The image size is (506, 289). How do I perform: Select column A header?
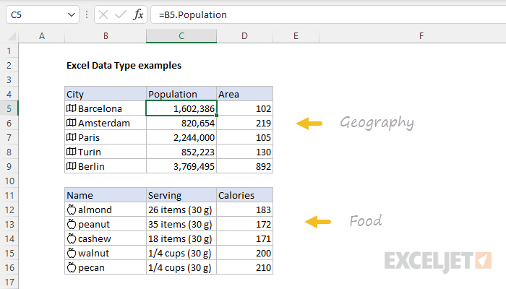[42, 36]
